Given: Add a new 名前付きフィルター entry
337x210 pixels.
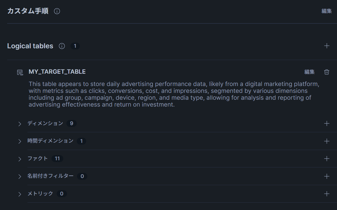Looking at the screenshot, I should pos(327,176).
